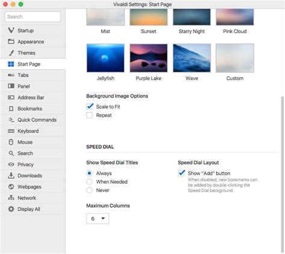The height and width of the screenshot is (254, 285).
Task: Choose Never for Speed Dial titles
Action: click(90, 190)
